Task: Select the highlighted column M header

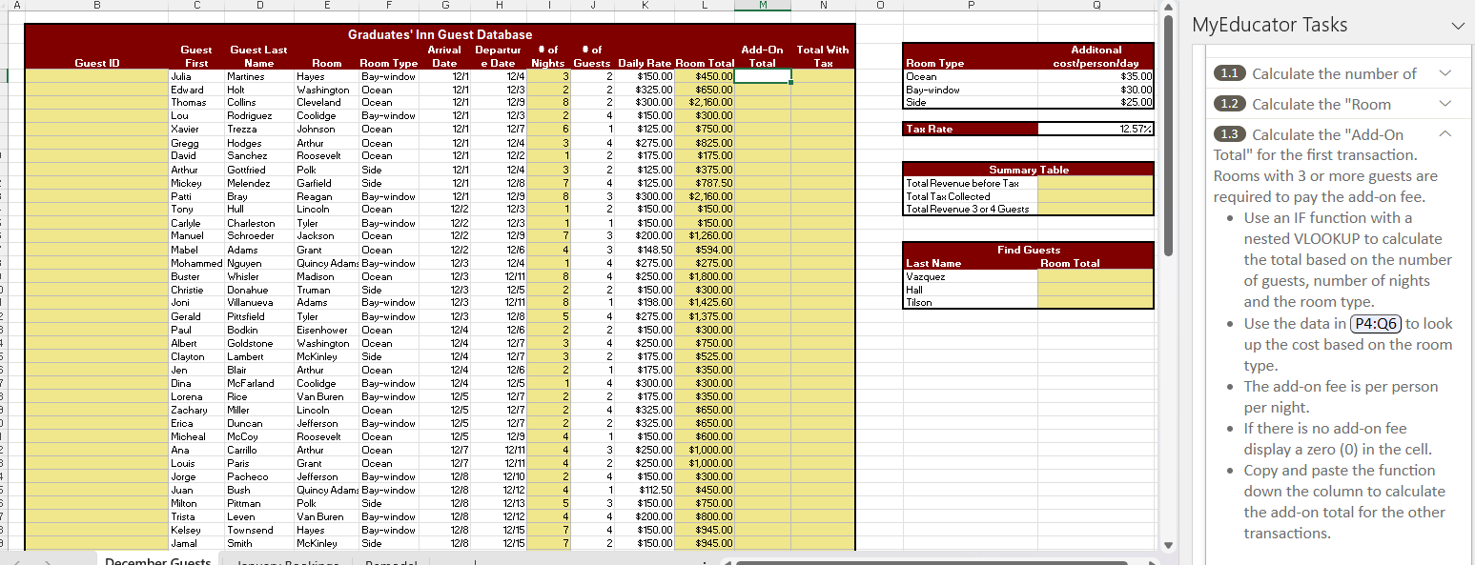Action: (x=763, y=6)
